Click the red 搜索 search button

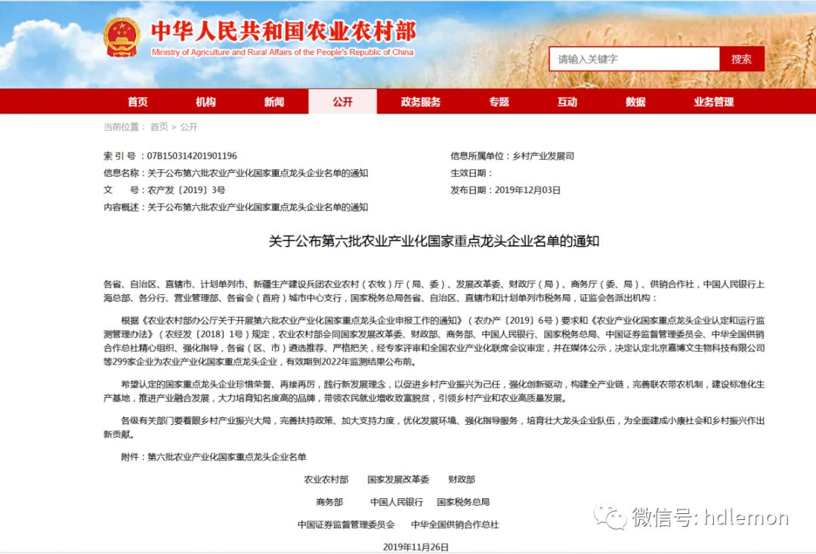(742, 59)
